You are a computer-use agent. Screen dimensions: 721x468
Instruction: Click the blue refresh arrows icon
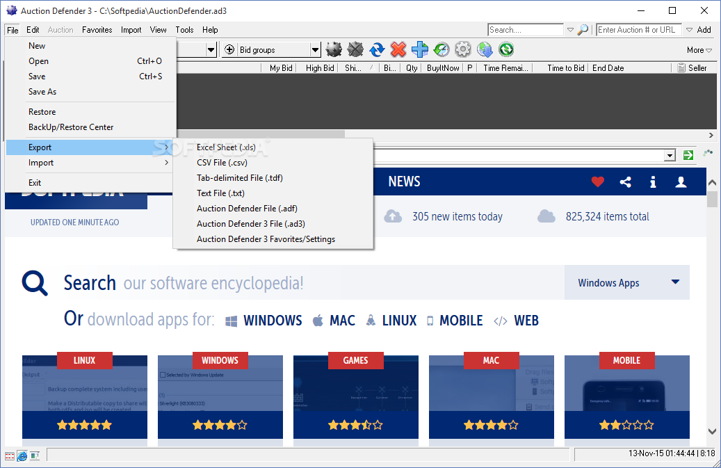[x=377, y=49]
